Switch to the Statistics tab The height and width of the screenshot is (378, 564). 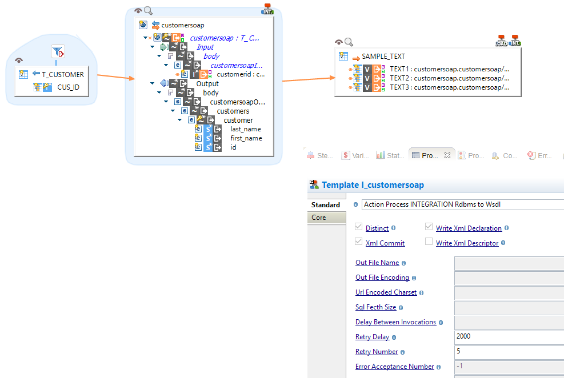coord(390,155)
